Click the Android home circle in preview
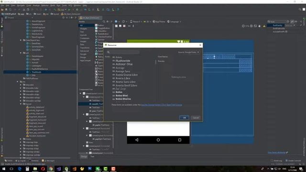Viewport: 306px width, 172px height. coord(158,140)
